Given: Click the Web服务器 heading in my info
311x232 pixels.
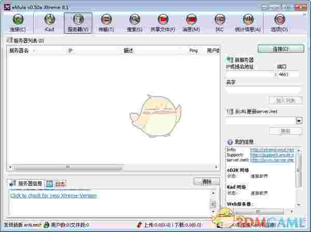Looking at the screenshot, I should [x=240, y=204].
